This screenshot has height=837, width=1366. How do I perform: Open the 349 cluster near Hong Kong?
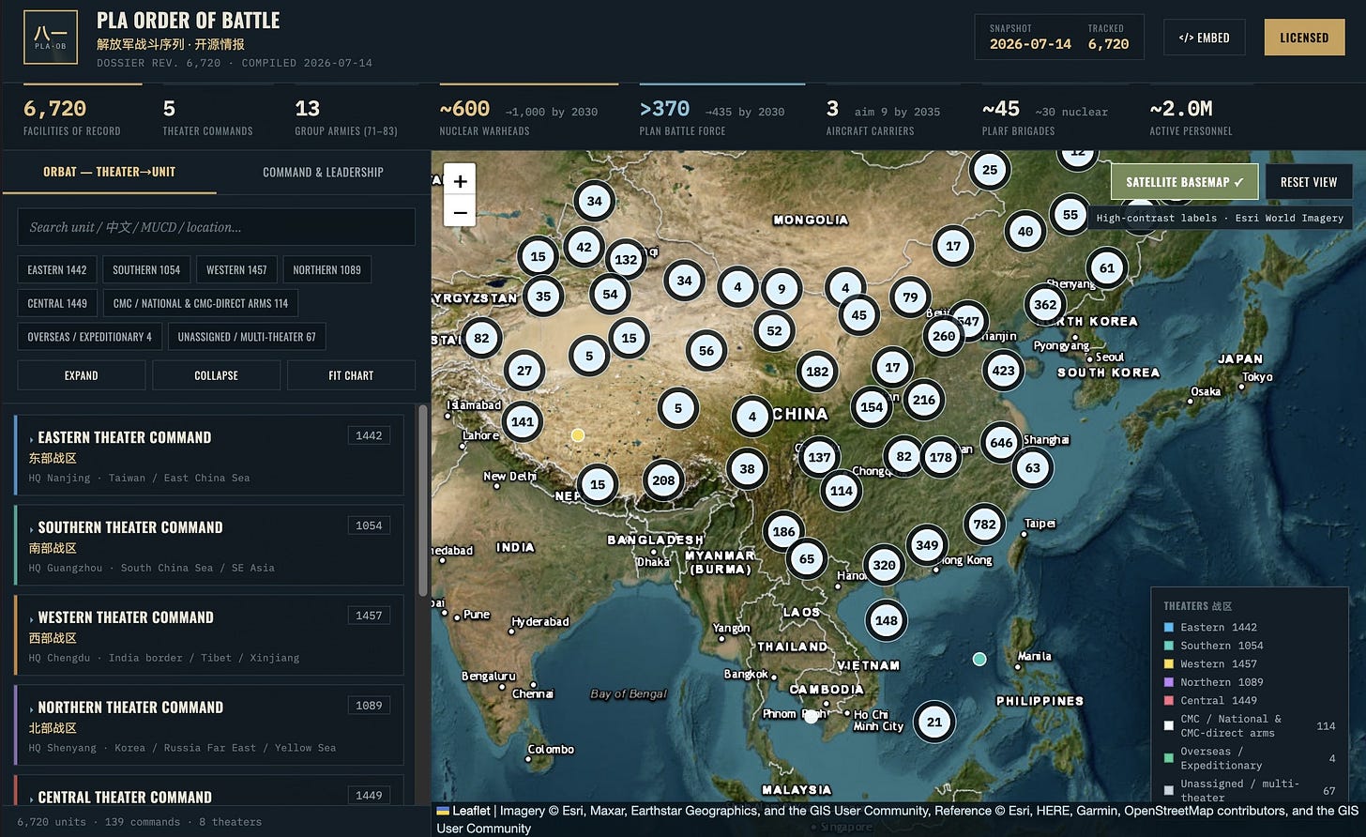coord(927,545)
